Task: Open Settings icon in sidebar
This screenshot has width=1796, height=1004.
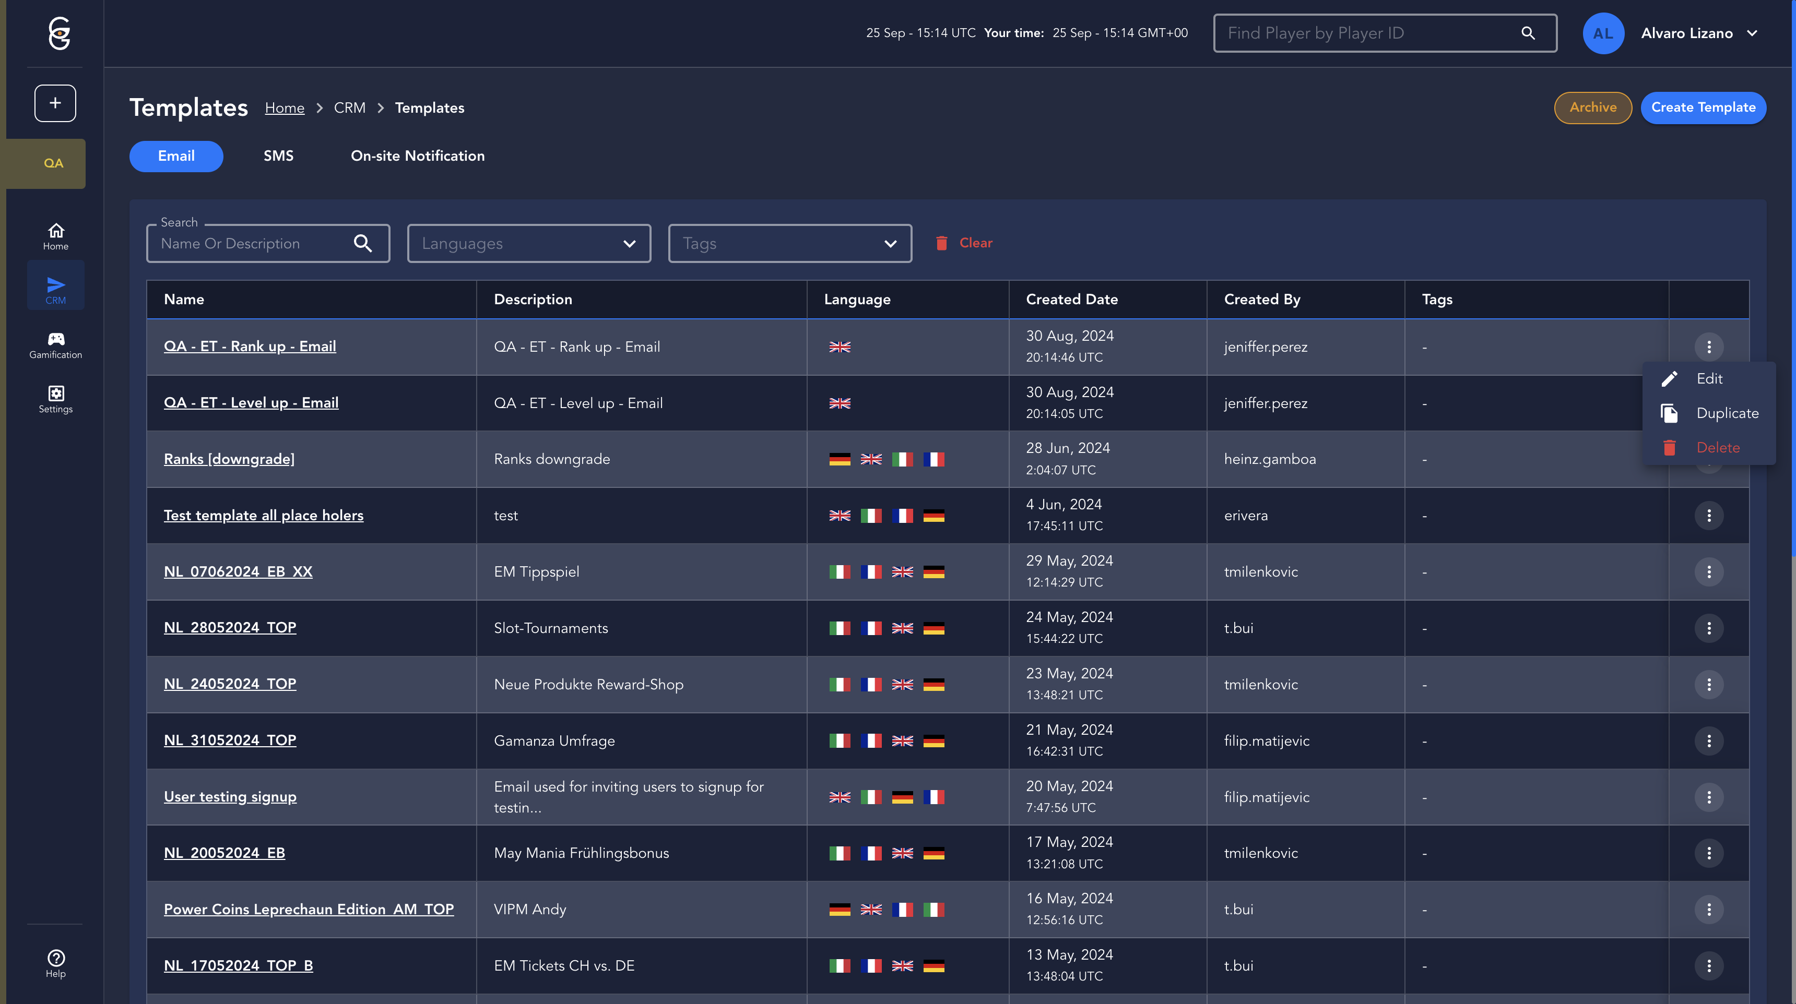Action: pyautogui.click(x=56, y=399)
